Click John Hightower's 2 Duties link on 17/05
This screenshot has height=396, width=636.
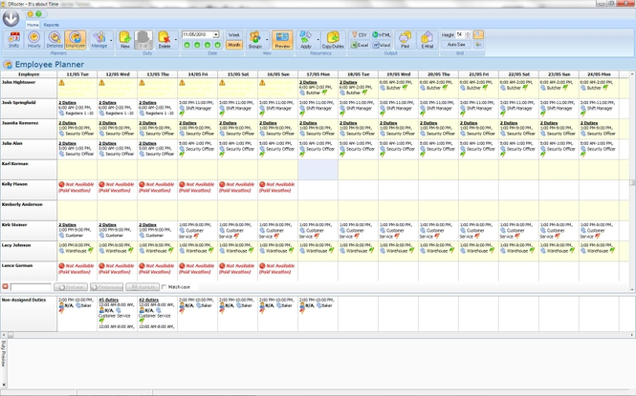tap(308, 82)
